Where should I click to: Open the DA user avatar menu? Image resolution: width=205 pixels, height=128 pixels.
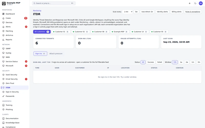pyautogui.click(x=201, y=3)
